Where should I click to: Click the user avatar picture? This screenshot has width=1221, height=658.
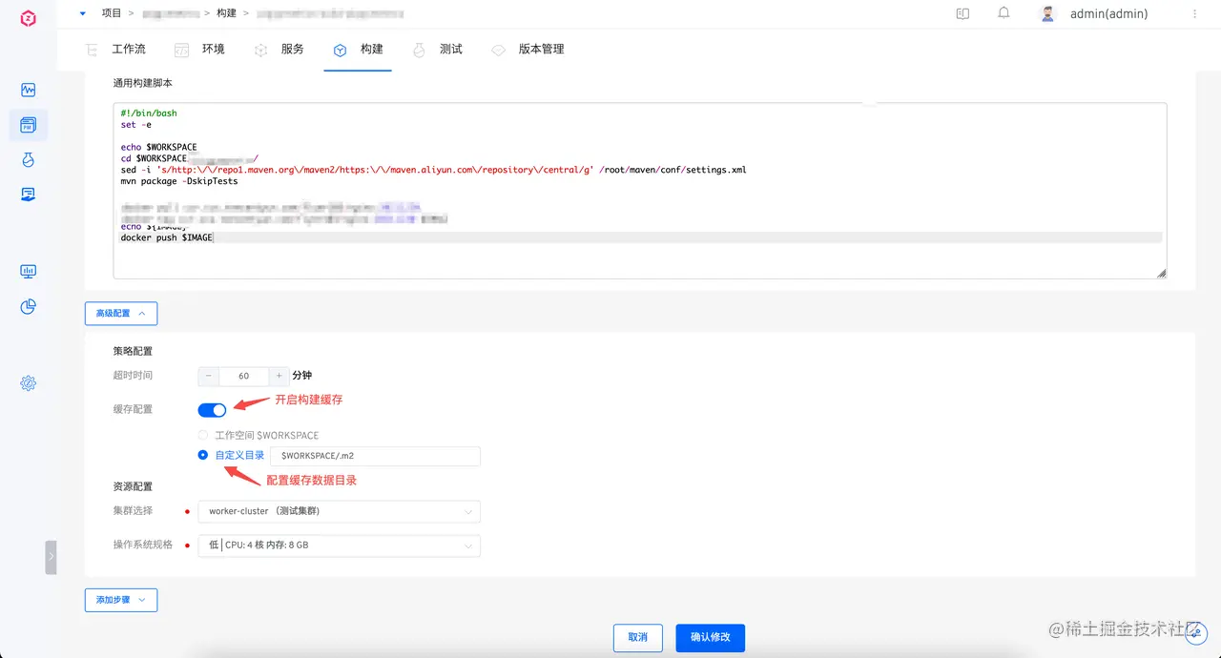tap(1048, 13)
